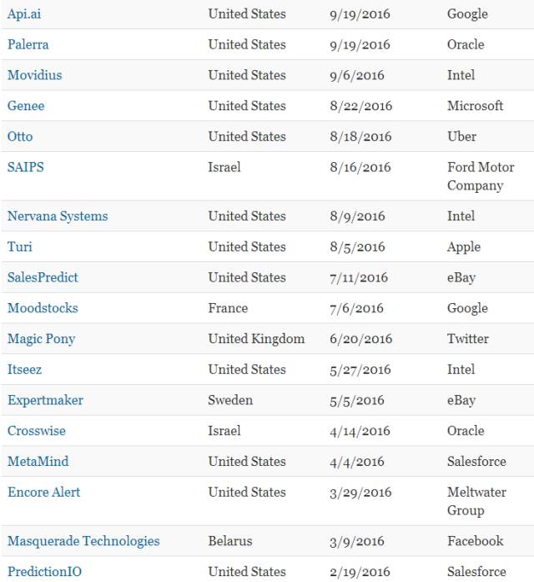Open the PredictionIO link
Viewport: 534px width, 582px height.
pyautogui.click(x=44, y=572)
